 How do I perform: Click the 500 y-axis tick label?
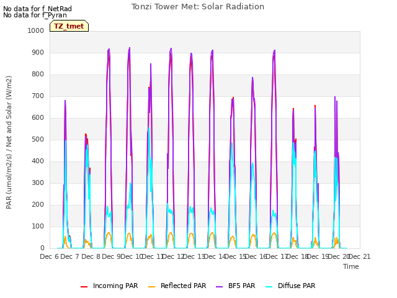[38, 139]
